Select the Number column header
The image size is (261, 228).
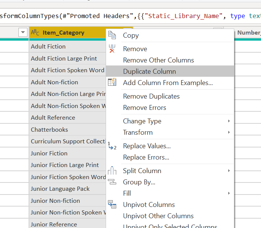pyautogui.click(x=248, y=32)
